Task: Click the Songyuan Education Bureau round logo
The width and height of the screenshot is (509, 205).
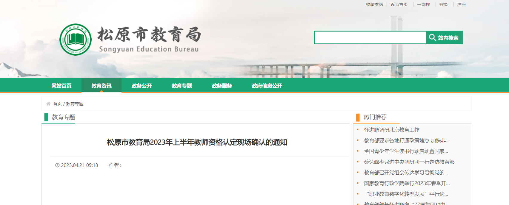Action: pos(76,40)
